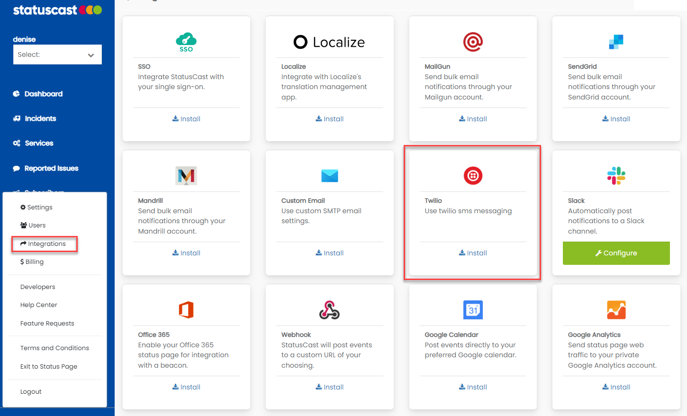Click the 'Custom Email' card title
This screenshot has height=416, width=687.
[303, 200]
